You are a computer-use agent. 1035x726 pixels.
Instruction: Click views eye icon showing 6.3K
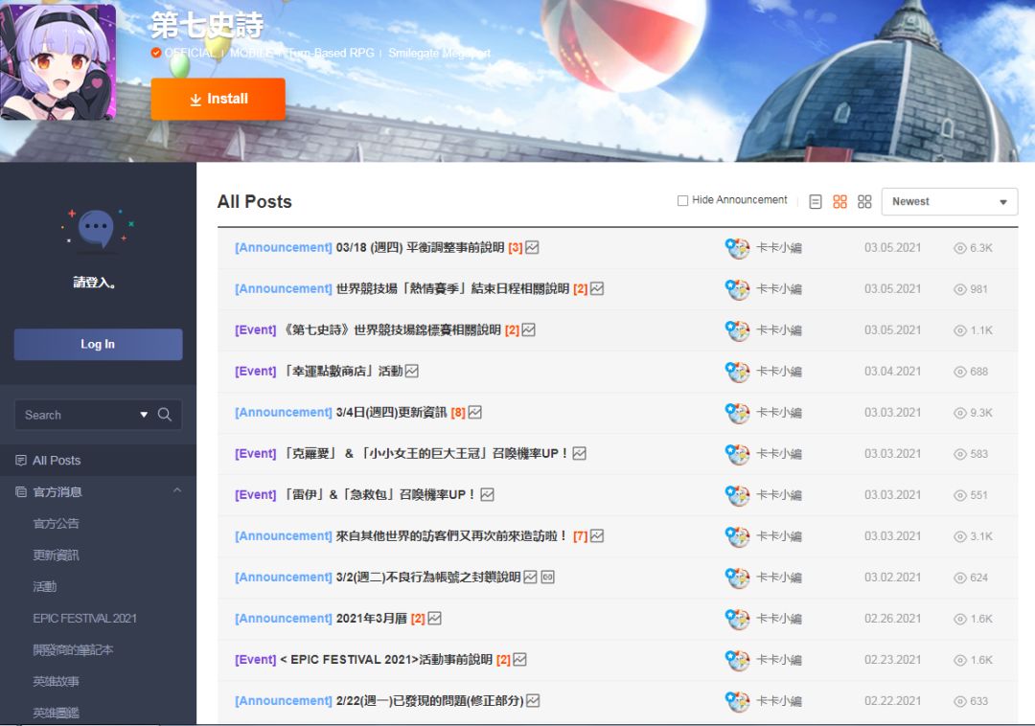point(959,248)
